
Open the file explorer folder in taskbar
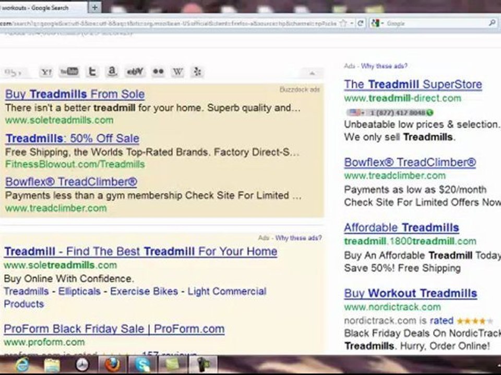point(52,365)
